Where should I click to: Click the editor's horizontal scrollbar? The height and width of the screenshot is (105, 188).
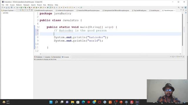(x=110, y=54)
